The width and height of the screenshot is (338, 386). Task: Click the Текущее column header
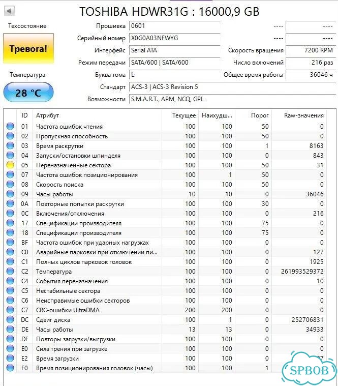point(180,115)
